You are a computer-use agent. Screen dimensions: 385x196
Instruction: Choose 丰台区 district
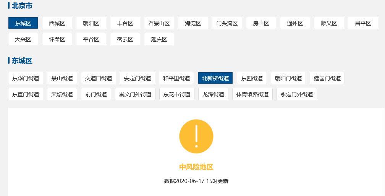pyautogui.click(x=125, y=23)
